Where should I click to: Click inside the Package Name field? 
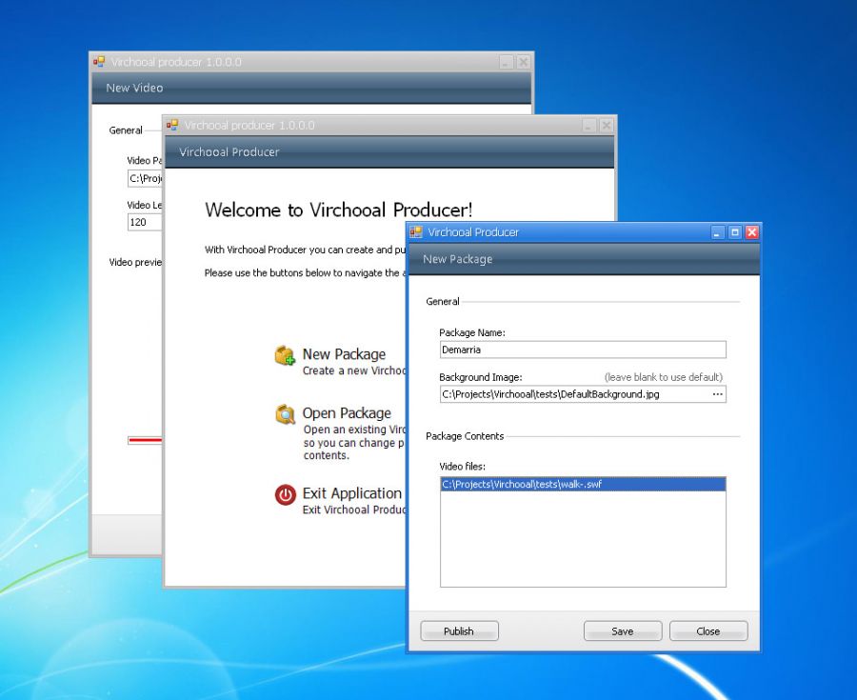click(582, 350)
